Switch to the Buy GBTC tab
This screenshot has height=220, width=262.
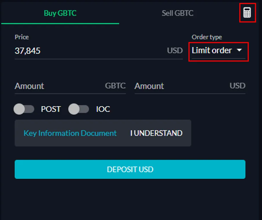[x=60, y=13]
